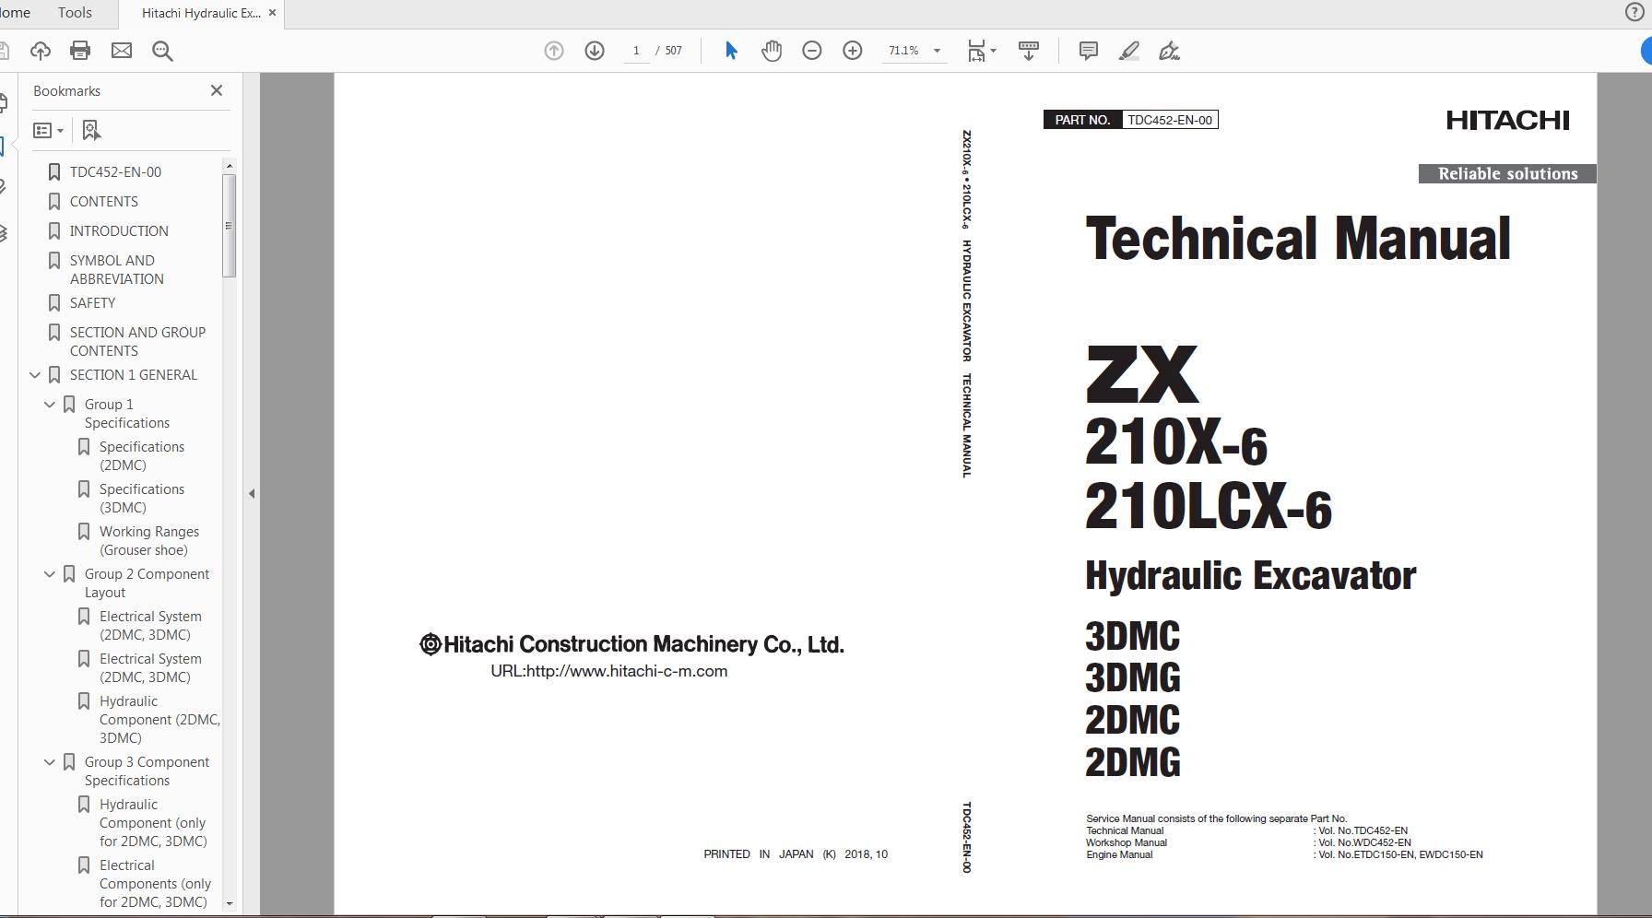Open the help question mark icon
Viewport: 1652px width, 918px height.
(1634, 12)
